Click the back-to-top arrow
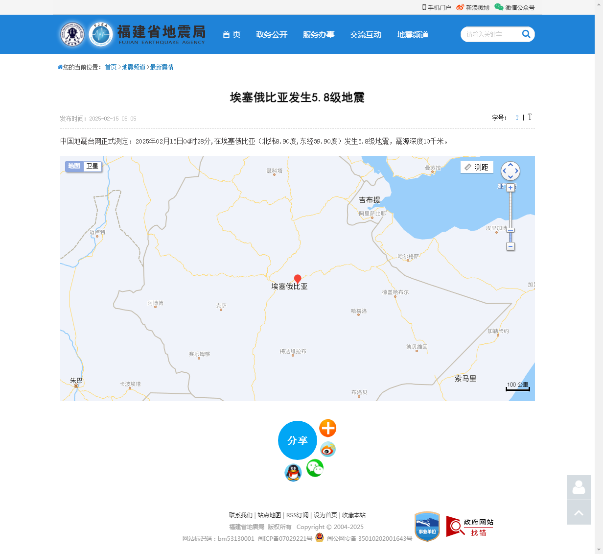This screenshot has height=554, width=603. point(579,512)
